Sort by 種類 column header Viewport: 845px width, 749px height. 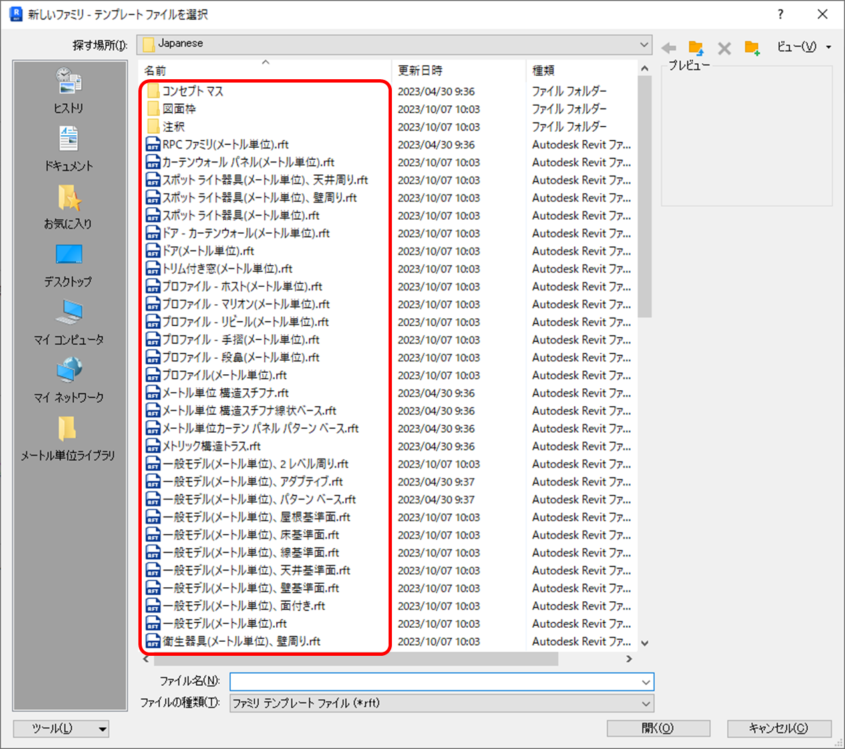(582, 71)
